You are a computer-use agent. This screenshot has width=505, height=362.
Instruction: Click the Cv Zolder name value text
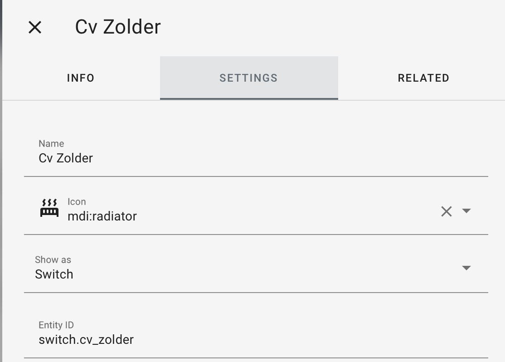click(66, 158)
